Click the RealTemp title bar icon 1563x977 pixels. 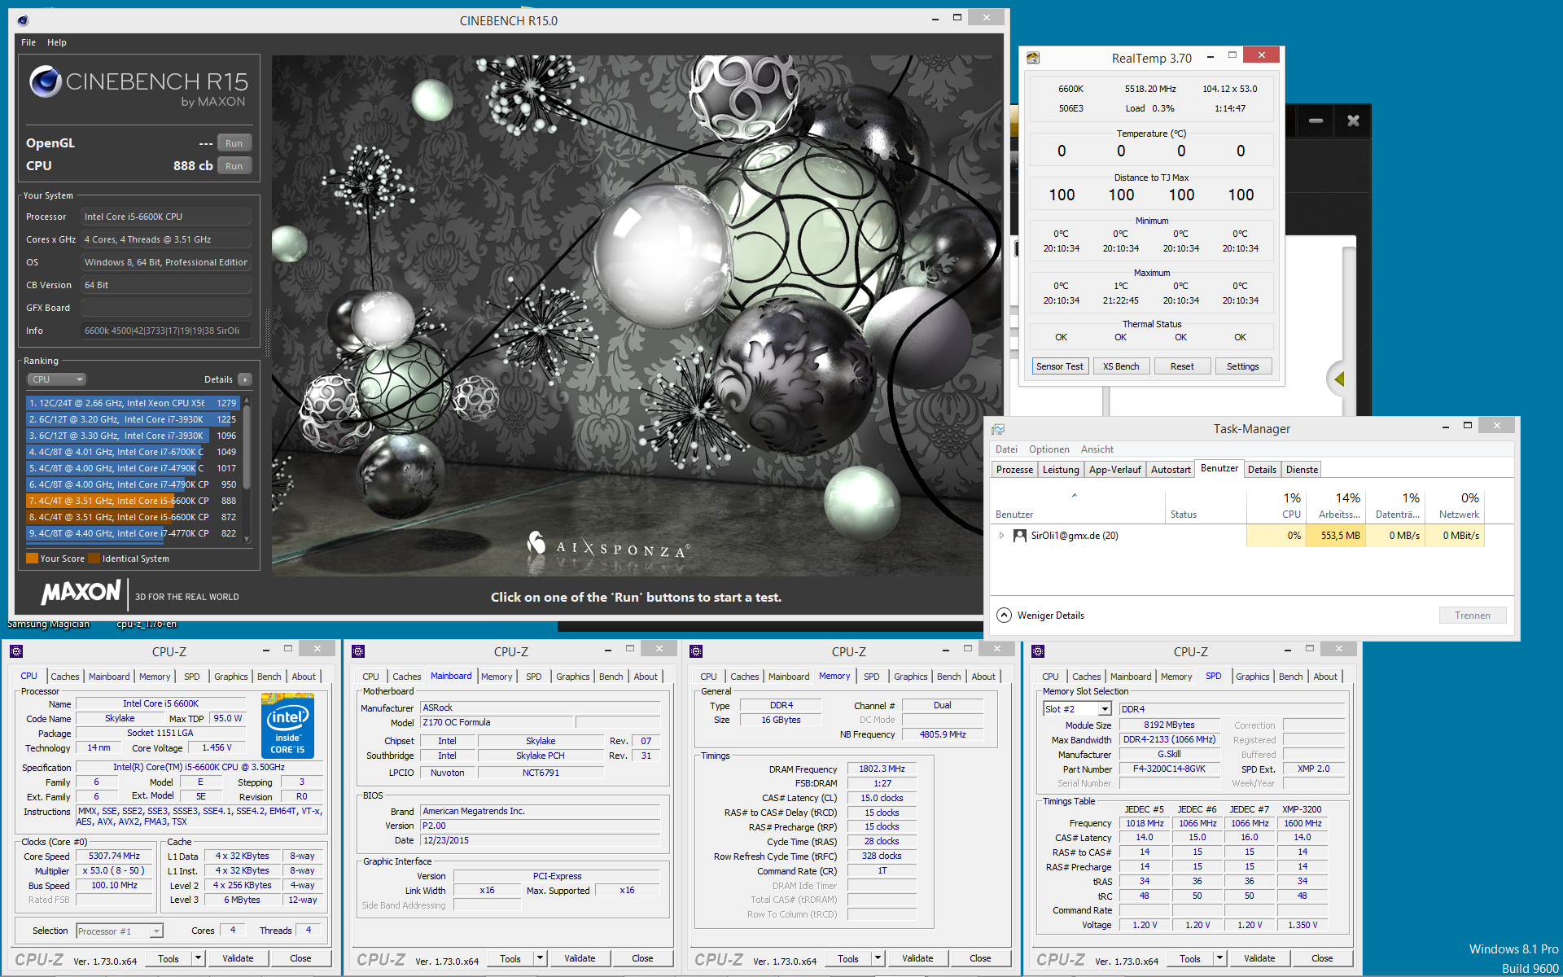click(x=1033, y=58)
